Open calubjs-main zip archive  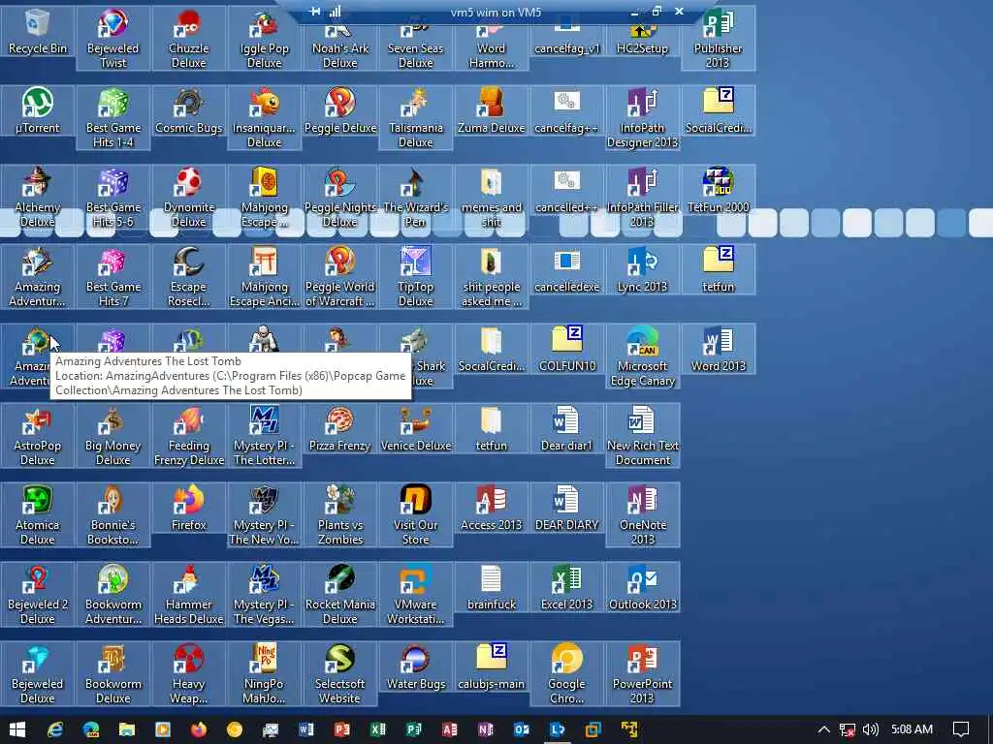point(492,666)
